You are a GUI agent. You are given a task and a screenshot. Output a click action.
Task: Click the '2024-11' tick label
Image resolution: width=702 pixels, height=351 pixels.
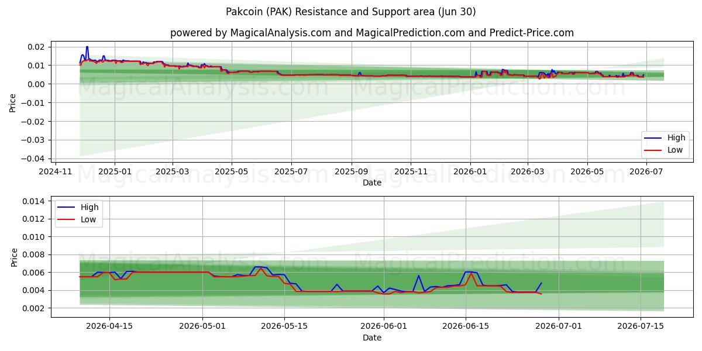pos(56,171)
